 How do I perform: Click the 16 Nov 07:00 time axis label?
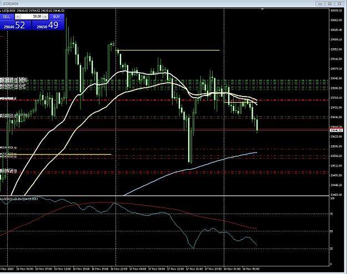pos(44,269)
